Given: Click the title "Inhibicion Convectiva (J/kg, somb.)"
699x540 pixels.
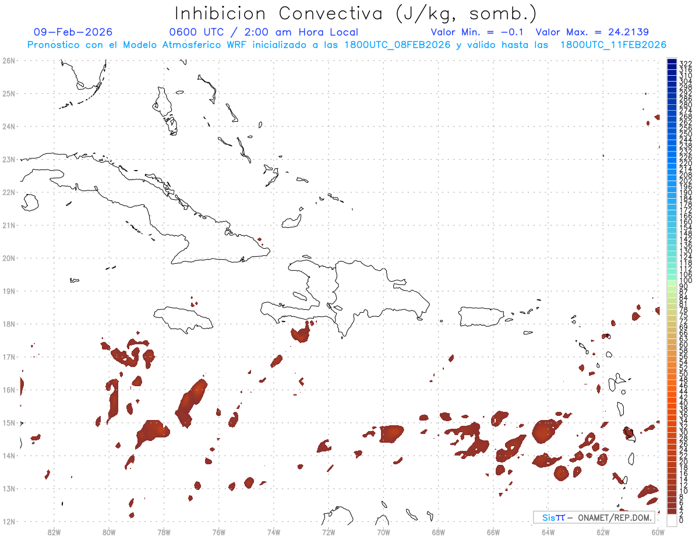Looking at the screenshot, I should tap(355, 14).
